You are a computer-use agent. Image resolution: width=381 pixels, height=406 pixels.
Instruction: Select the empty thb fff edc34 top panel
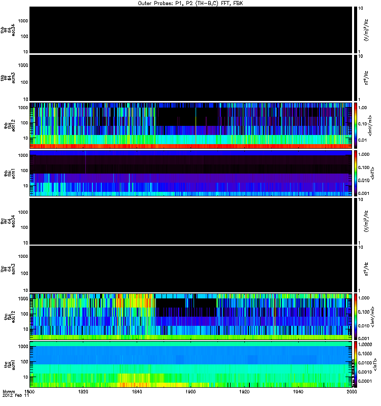(190, 29)
